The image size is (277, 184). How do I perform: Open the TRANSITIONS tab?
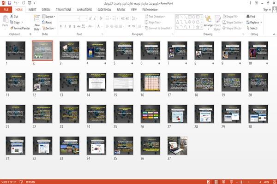(x=64, y=10)
